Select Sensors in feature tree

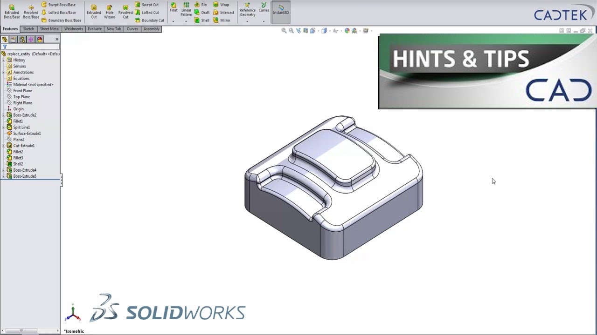16,66
